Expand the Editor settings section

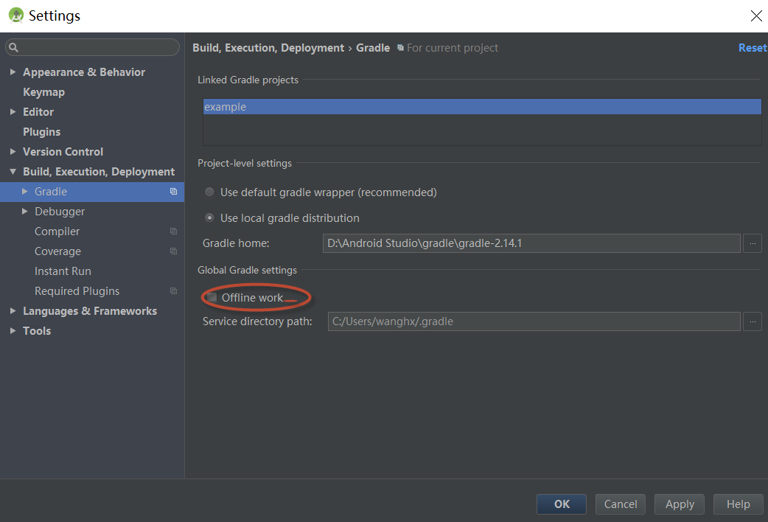pos(13,112)
